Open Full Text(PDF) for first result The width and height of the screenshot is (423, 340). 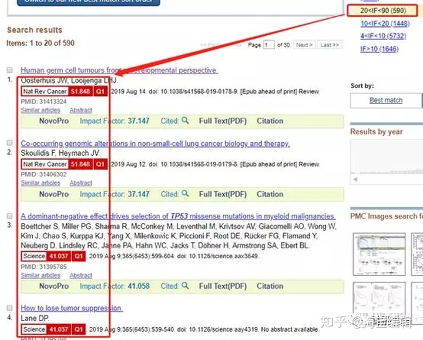click(223, 121)
